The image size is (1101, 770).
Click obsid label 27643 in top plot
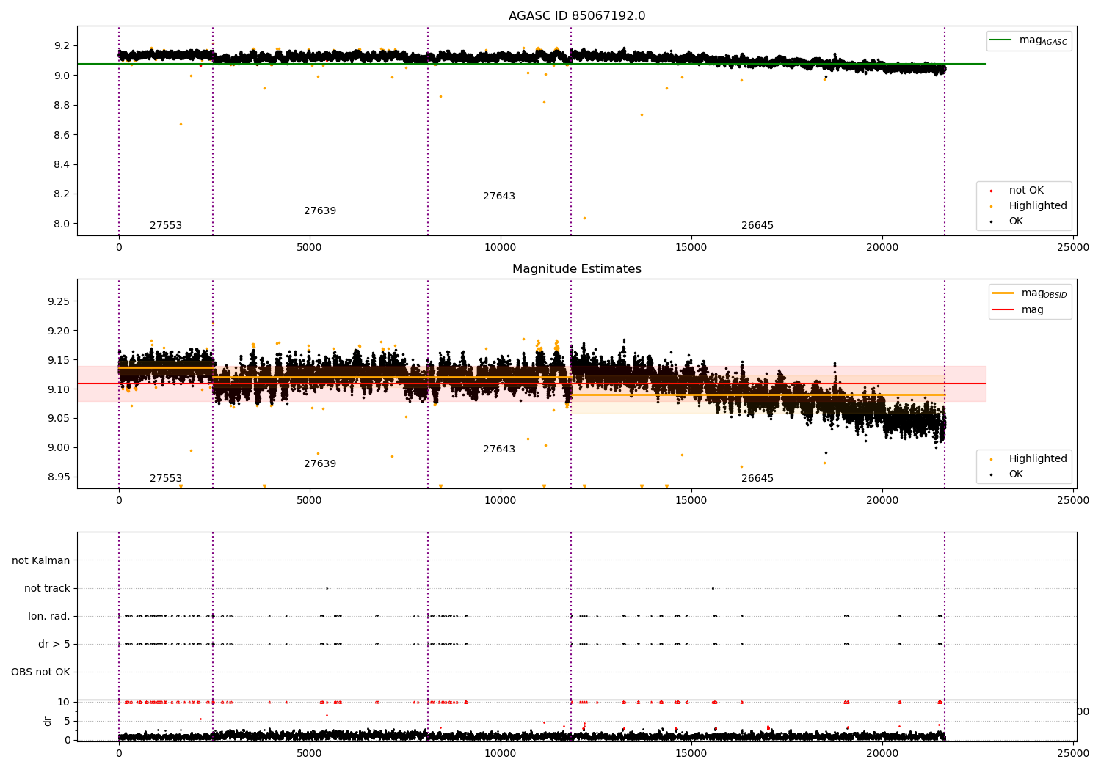[x=499, y=197]
